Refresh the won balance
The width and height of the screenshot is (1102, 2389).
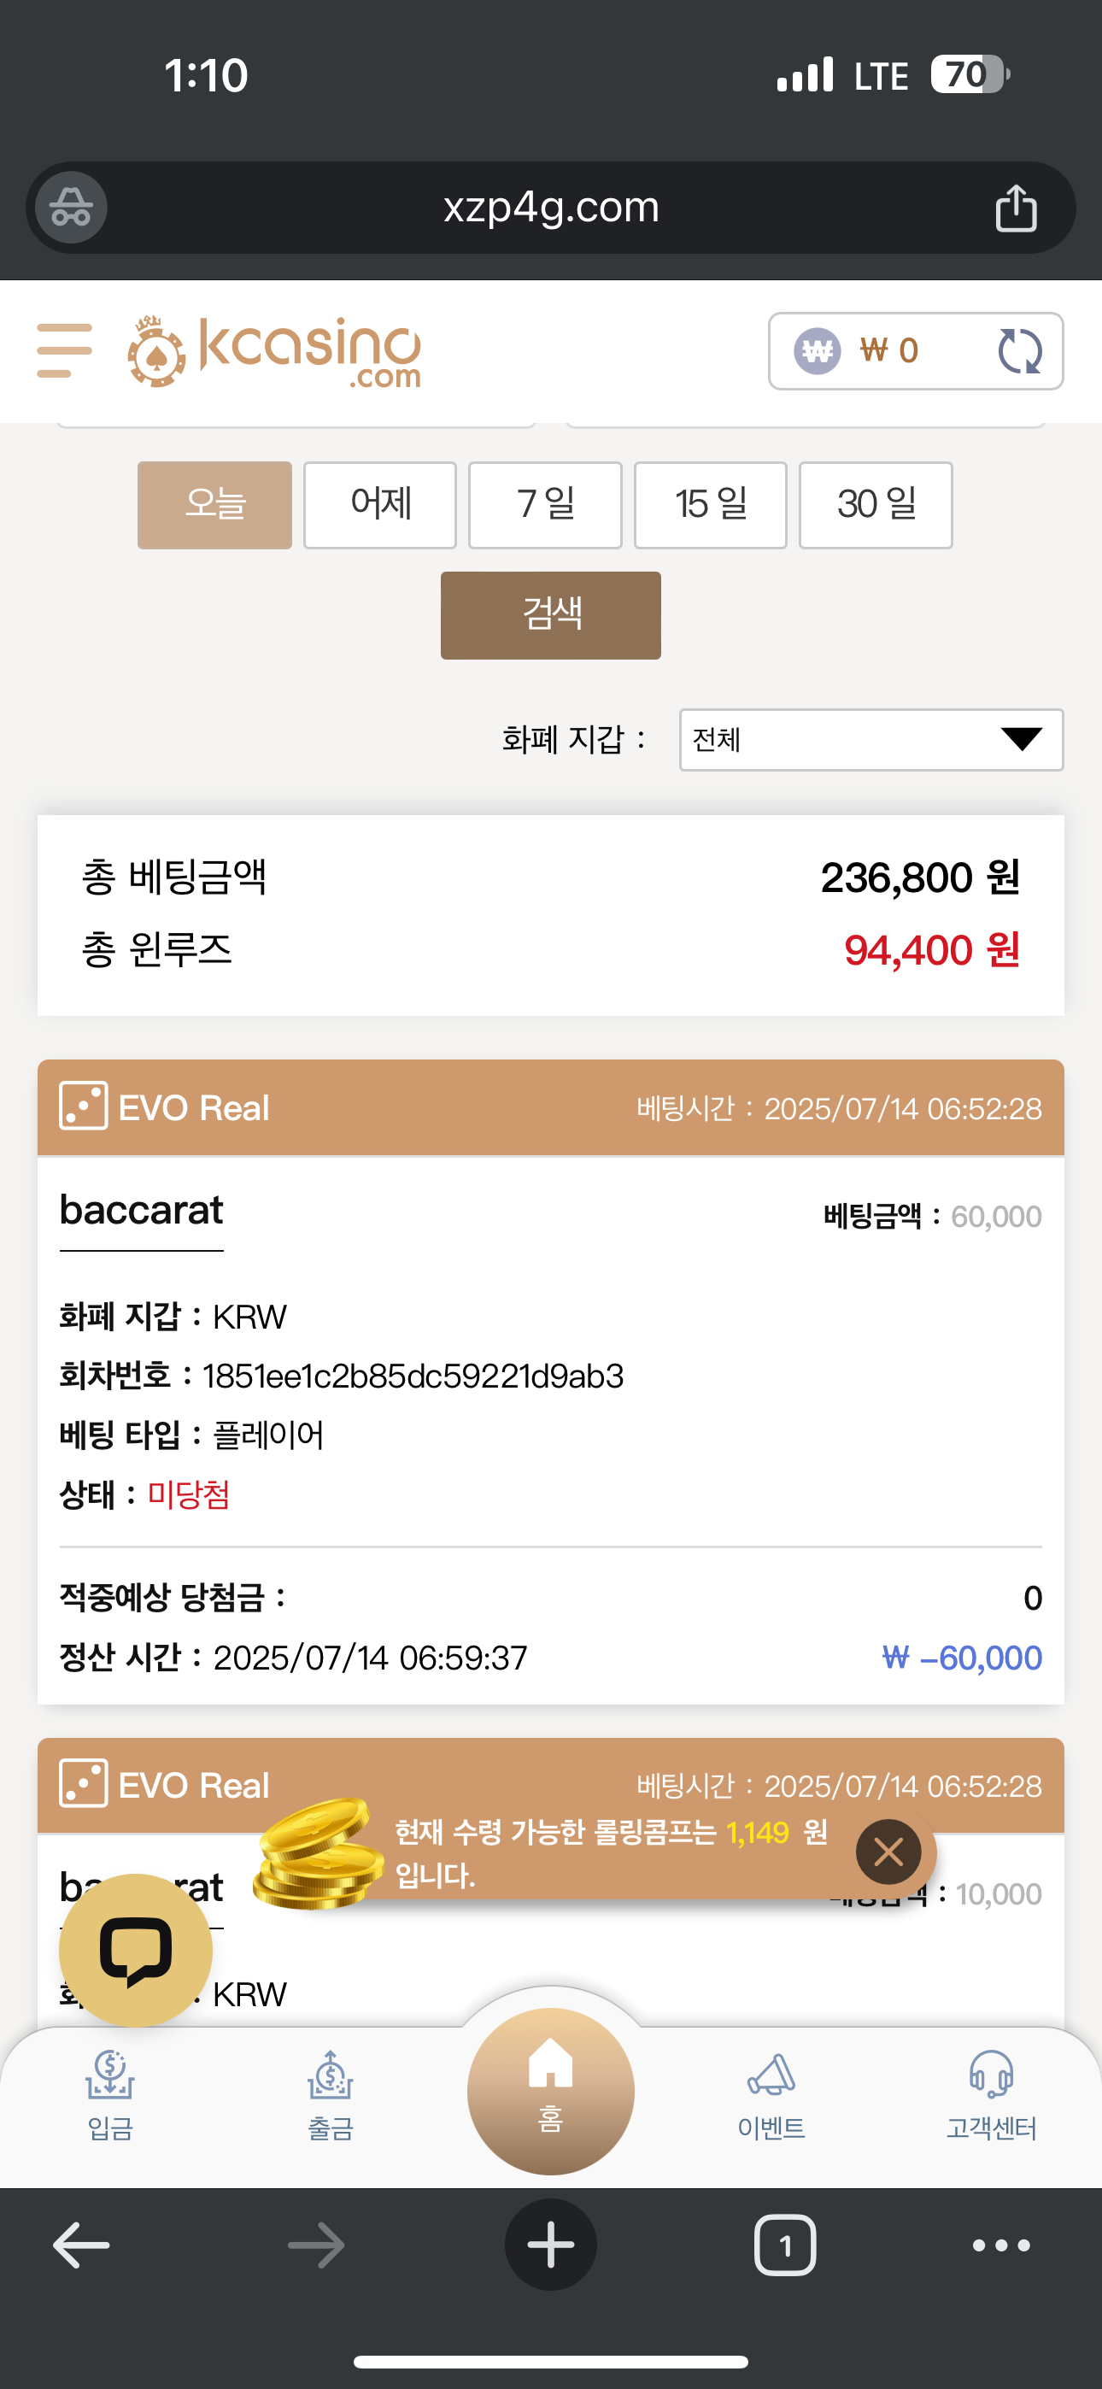(x=1019, y=351)
